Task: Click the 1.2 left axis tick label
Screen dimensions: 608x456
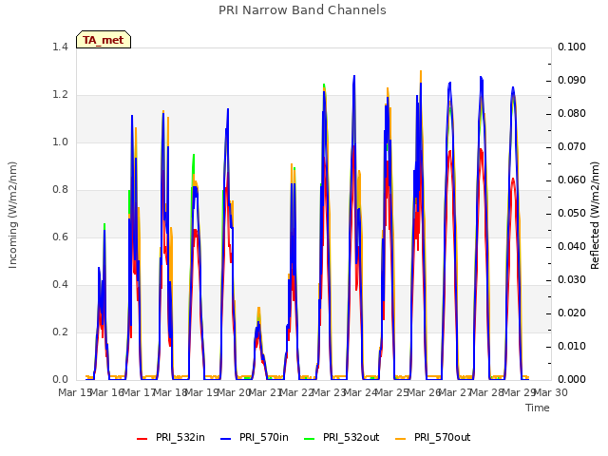Action: click(60, 95)
